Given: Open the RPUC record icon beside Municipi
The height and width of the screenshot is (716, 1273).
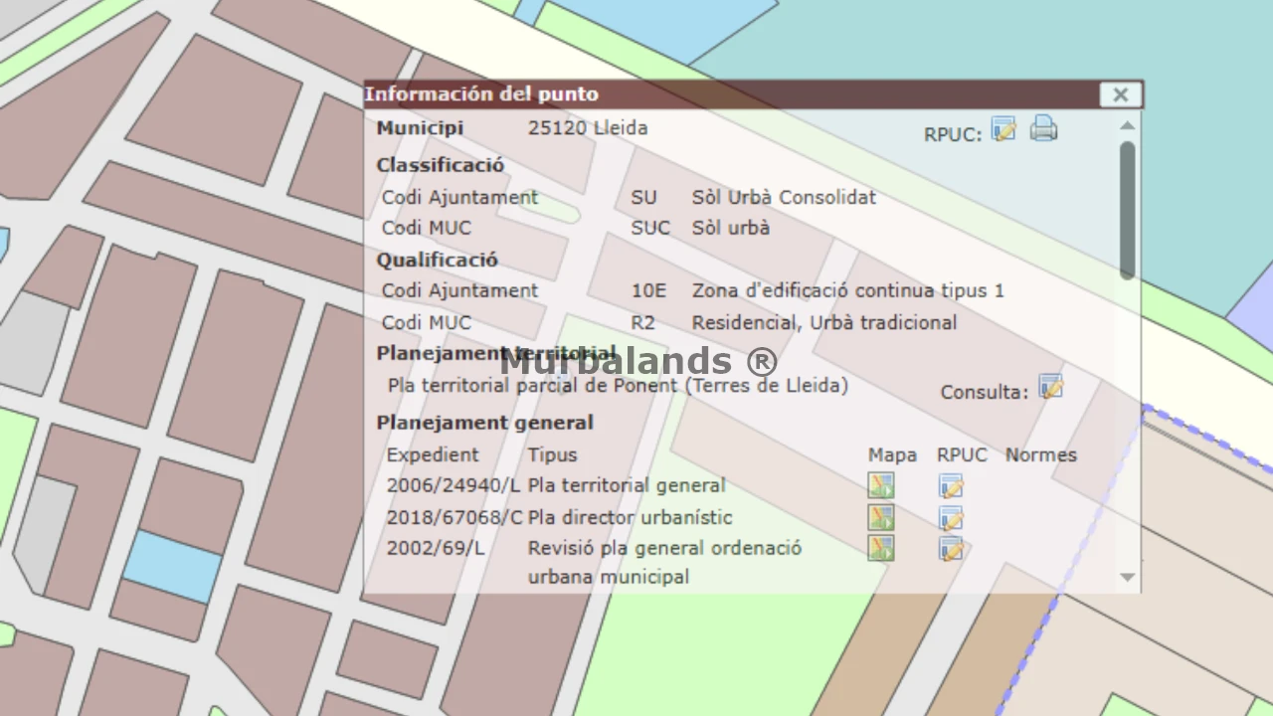Looking at the screenshot, I should tap(1003, 129).
